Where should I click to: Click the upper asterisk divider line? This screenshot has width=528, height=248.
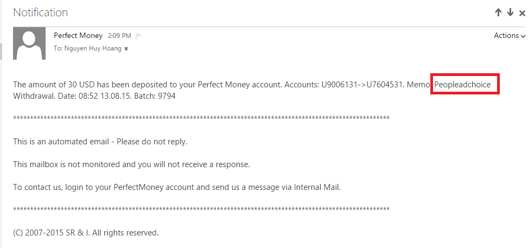pyautogui.click(x=201, y=118)
